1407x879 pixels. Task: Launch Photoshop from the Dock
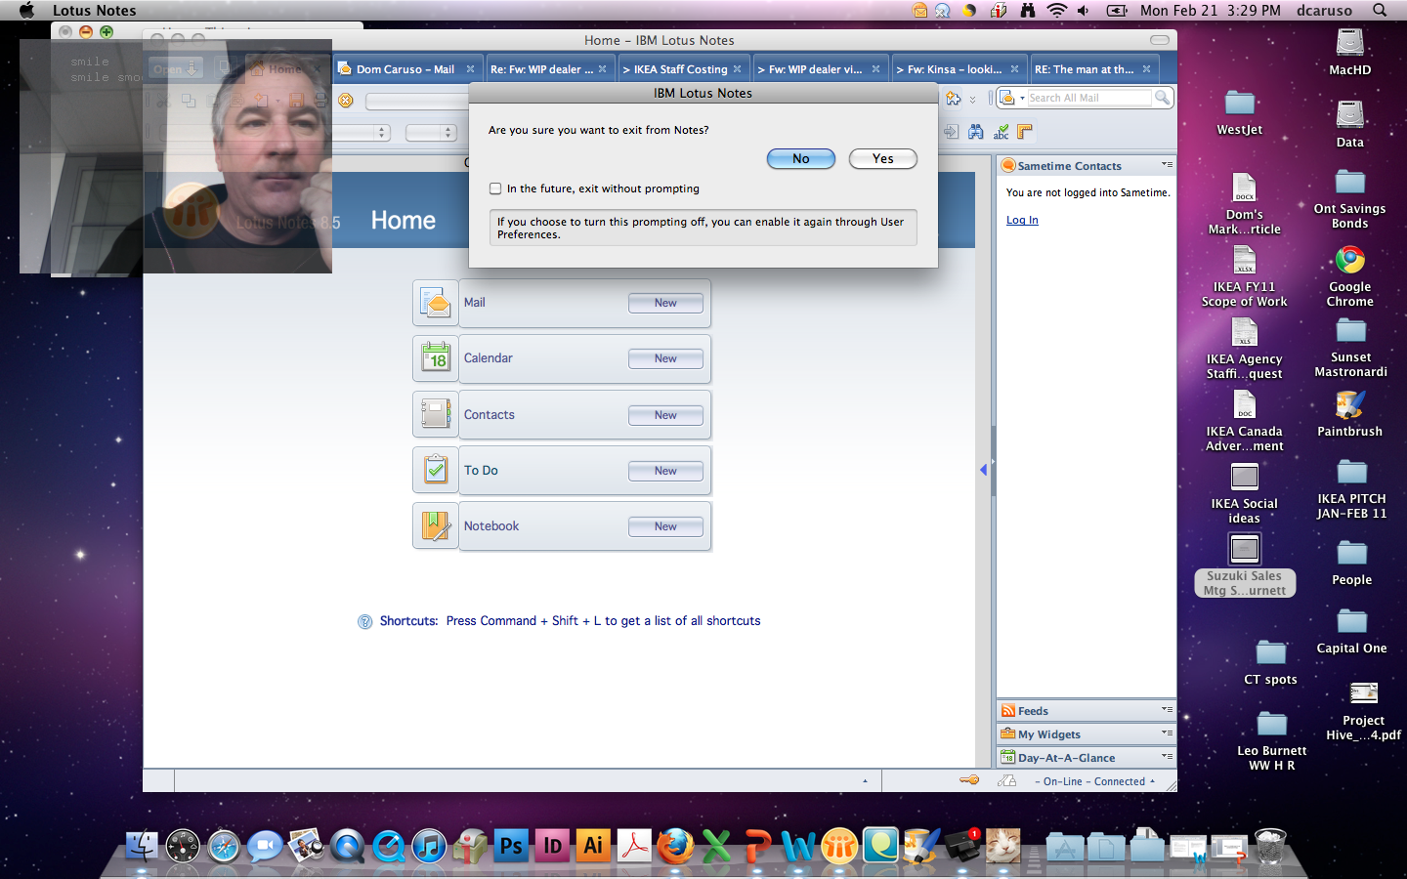pyautogui.click(x=511, y=846)
